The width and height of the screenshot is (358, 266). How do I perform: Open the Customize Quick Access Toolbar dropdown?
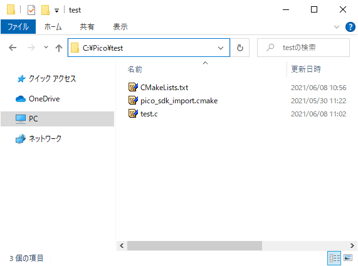(56, 10)
